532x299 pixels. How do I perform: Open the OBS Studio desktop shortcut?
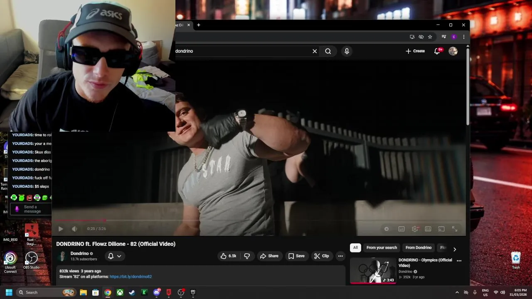tap(32, 260)
